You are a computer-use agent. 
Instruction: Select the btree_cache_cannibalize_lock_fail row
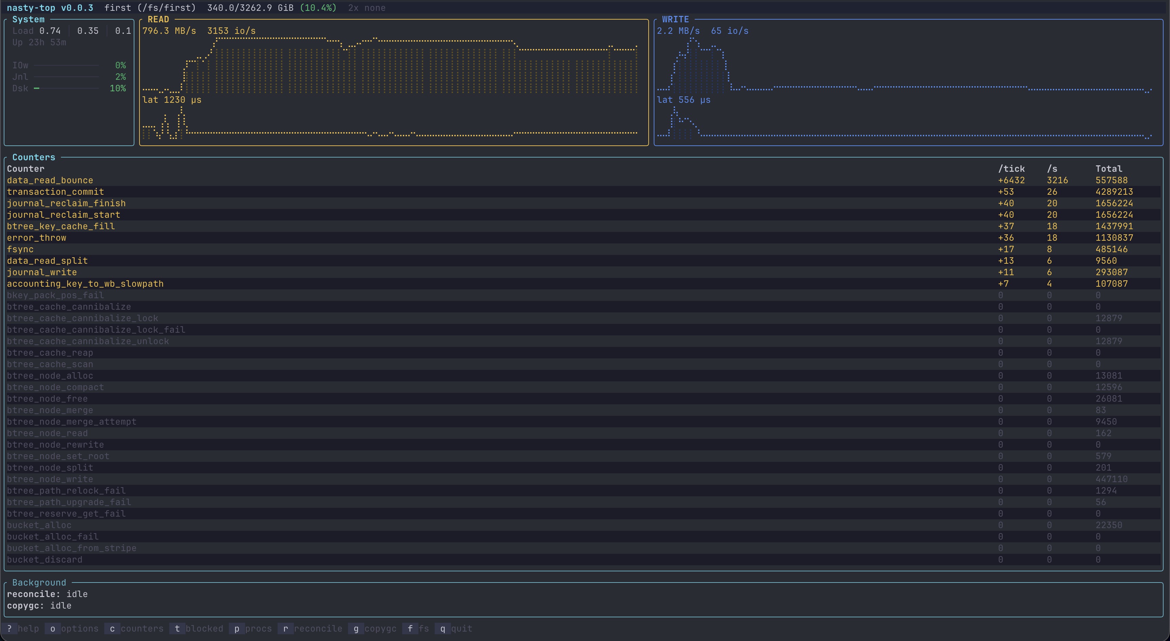click(x=583, y=330)
